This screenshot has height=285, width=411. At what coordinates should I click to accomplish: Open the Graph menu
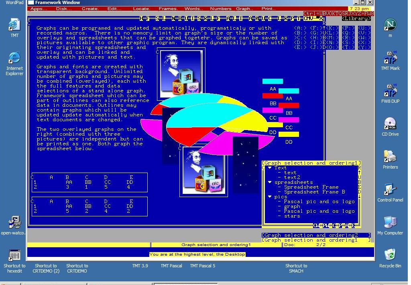coord(244,8)
